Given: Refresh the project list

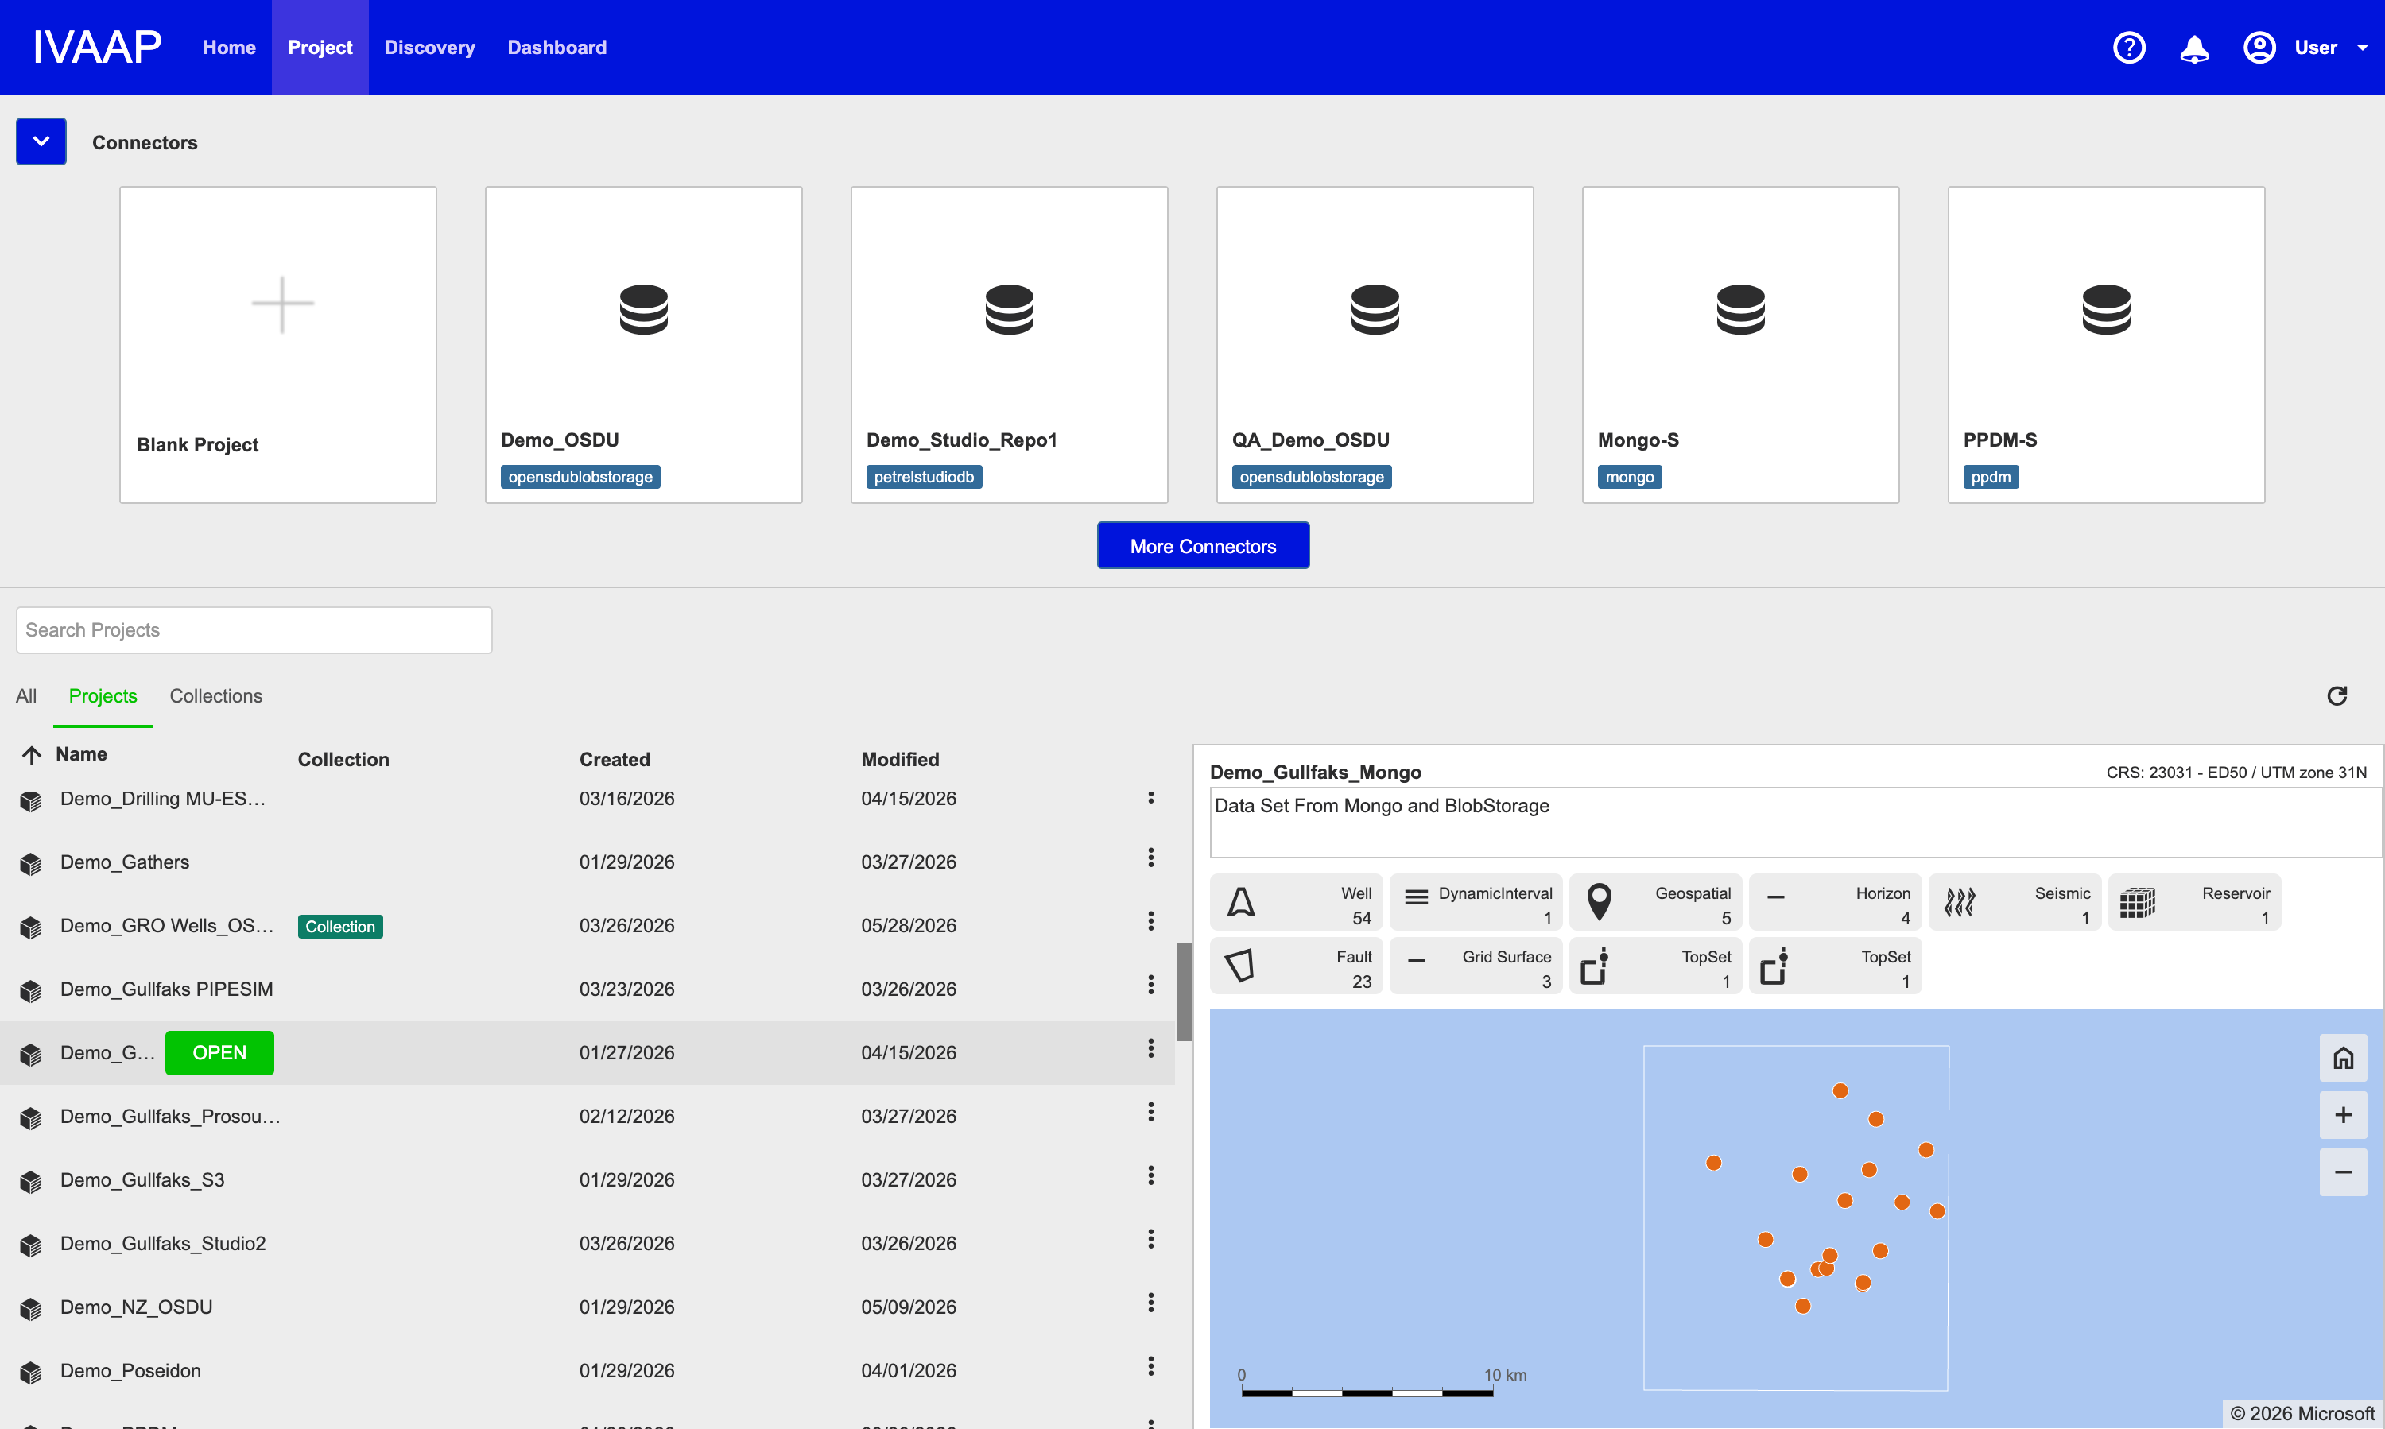Looking at the screenshot, I should tap(2337, 695).
